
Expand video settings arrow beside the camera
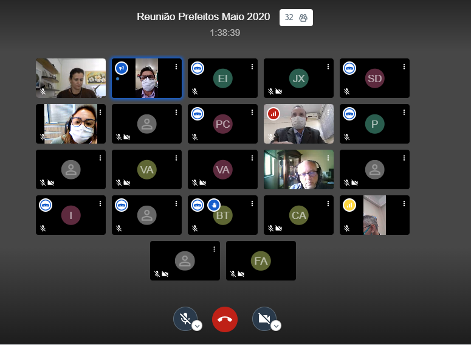276,326
